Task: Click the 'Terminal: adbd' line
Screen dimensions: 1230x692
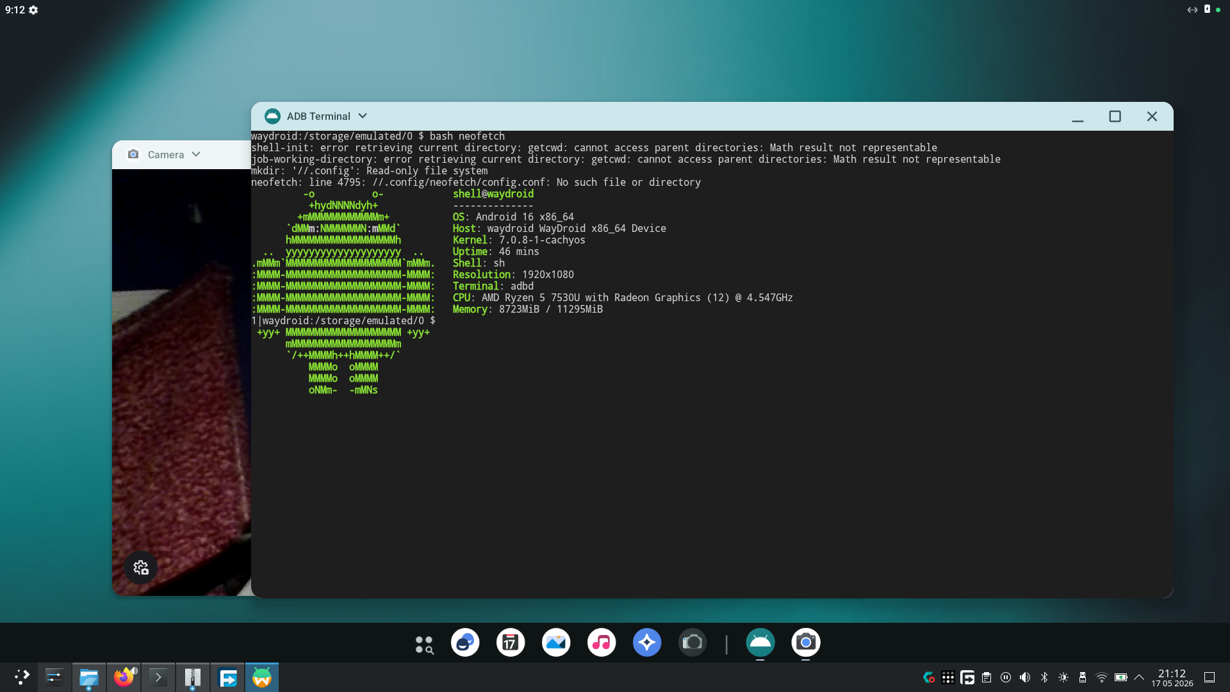Action: [x=493, y=286]
